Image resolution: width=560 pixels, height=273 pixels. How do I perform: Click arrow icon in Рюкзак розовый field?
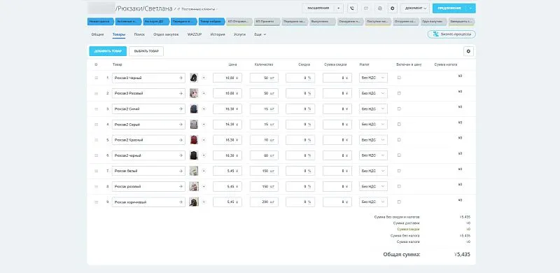181,186
